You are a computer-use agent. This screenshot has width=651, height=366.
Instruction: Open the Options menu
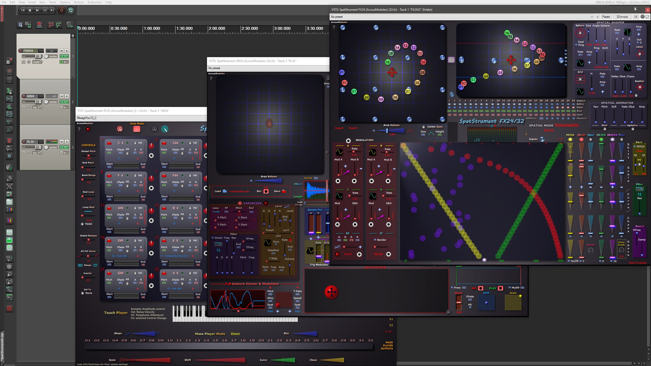point(65,2)
